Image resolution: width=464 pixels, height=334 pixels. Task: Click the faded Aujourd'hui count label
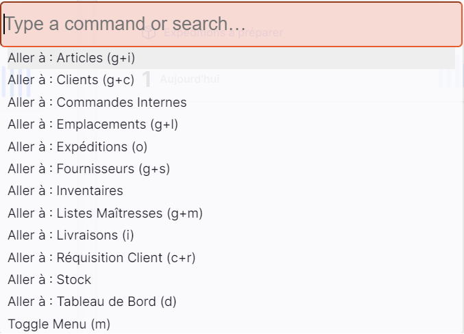(x=190, y=79)
